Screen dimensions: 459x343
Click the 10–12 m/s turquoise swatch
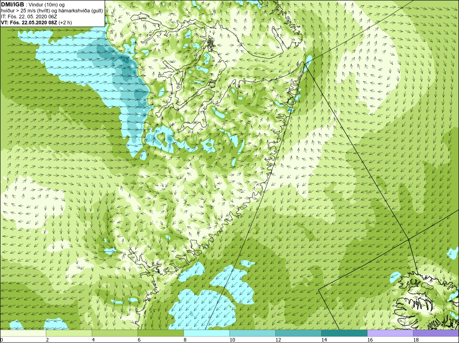pos(252,333)
